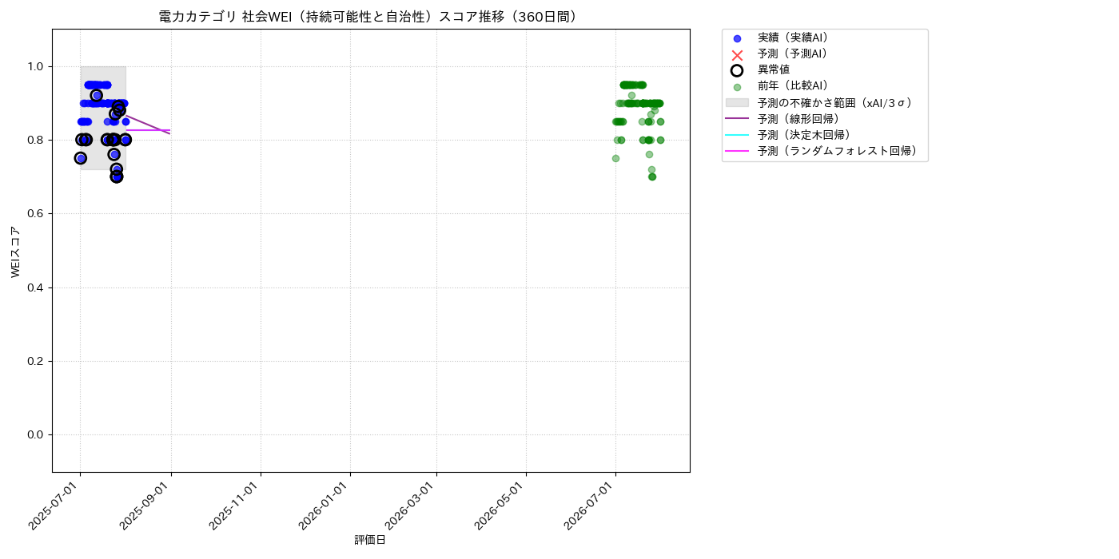Click the purple line legend swatch for 線形回帰
The image size is (1119, 559).
pyautogui.click(x=737, y=119)
